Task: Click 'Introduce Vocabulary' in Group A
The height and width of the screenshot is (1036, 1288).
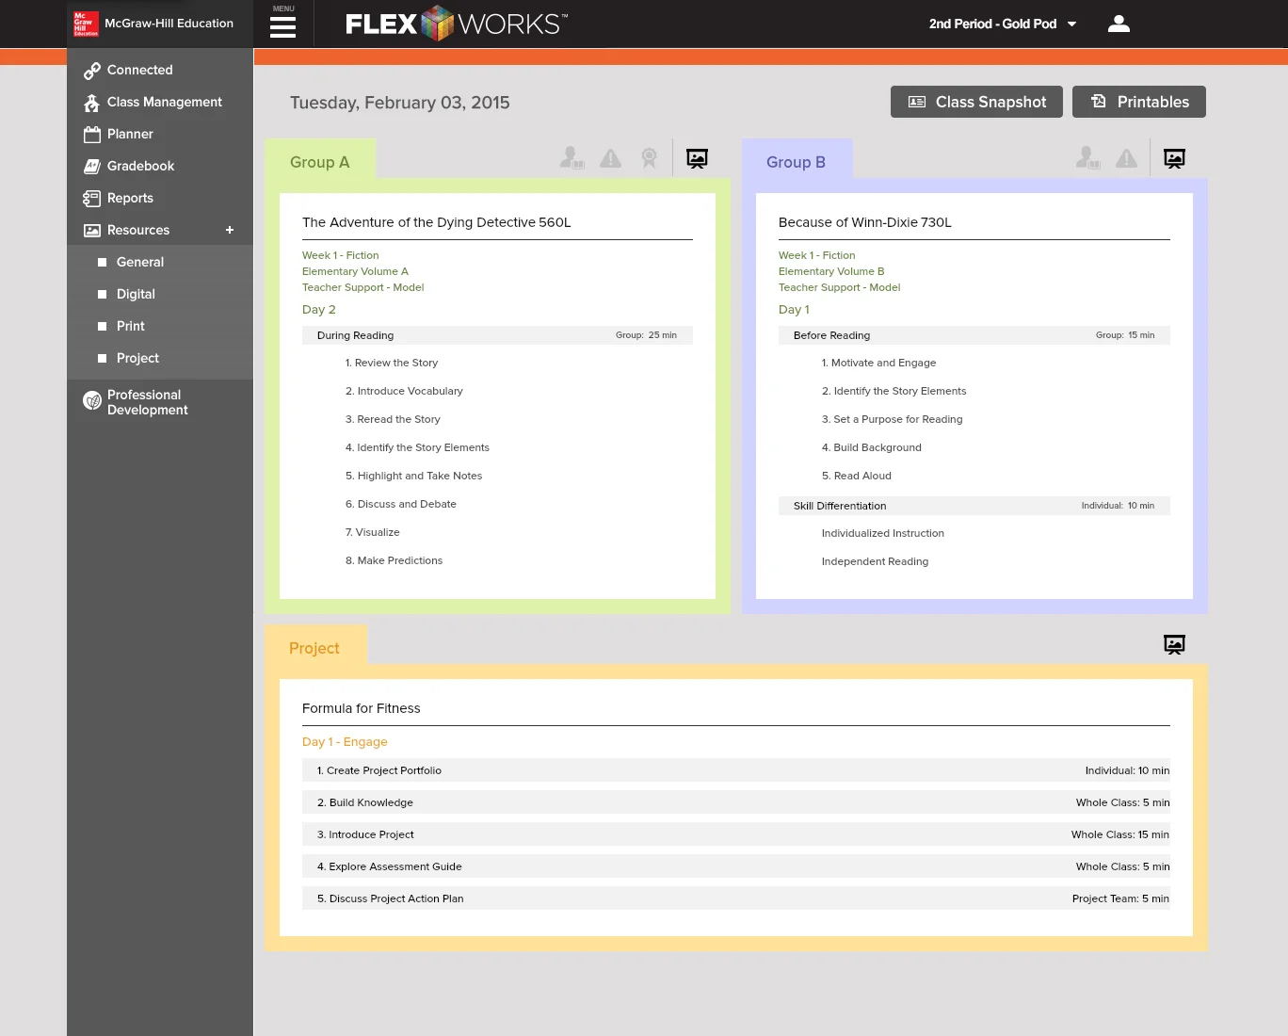Action: 404,391
